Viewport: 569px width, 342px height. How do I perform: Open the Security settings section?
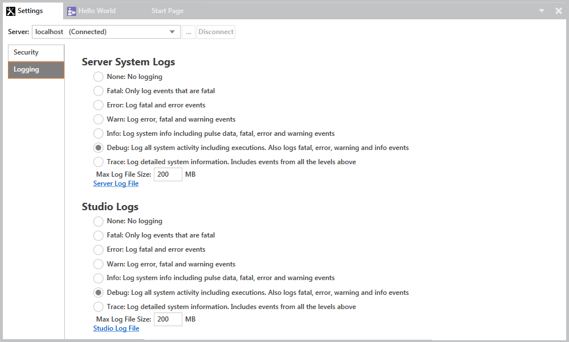(36, 53)
